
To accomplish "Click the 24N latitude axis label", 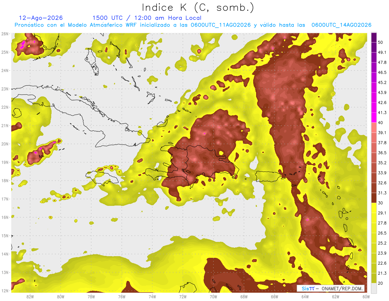I will pyautogui.click(x=5, y=70).
